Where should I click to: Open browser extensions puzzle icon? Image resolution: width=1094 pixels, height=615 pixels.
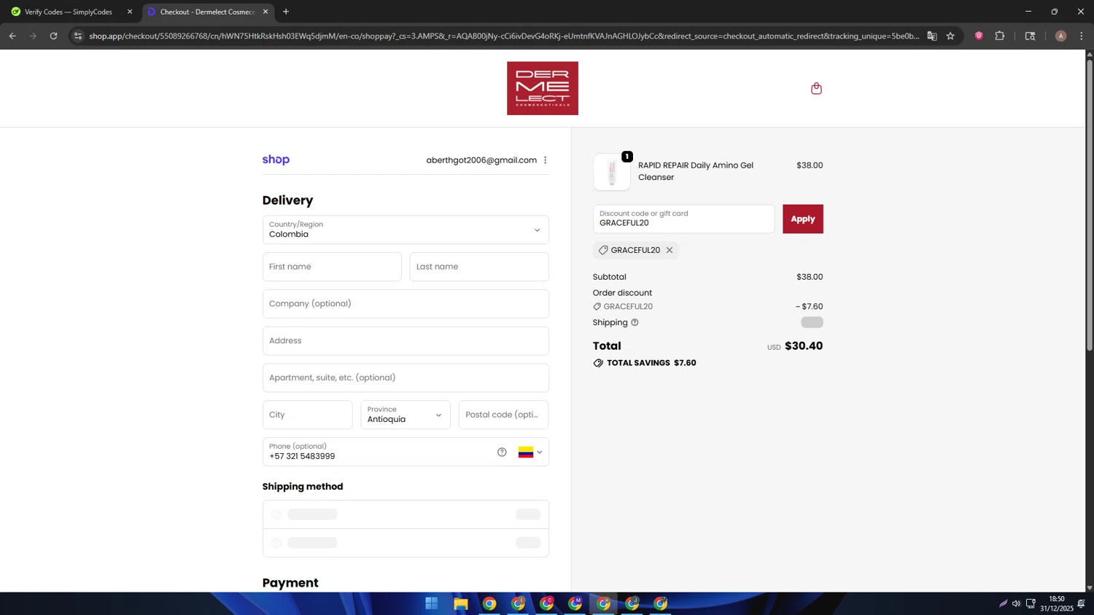click(1000, 36)
